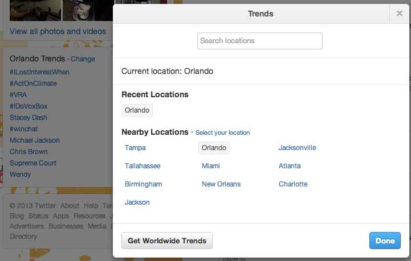Select Orlando under Recent Locations
This screenshot has width=411, height=261.
click(137, 110)
